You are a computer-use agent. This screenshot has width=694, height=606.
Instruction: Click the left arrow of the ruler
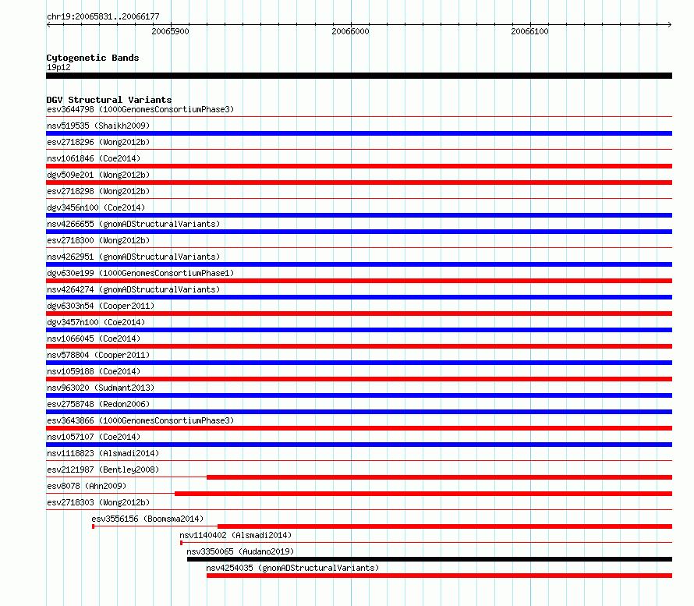[48, 25]
